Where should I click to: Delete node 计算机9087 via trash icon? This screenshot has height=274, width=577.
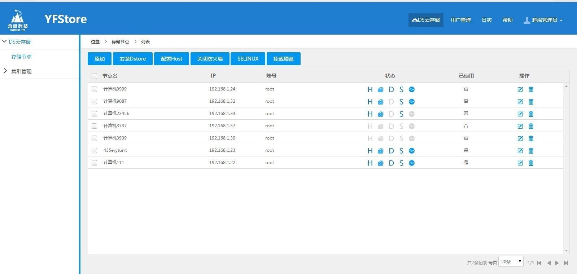[531, 102]
